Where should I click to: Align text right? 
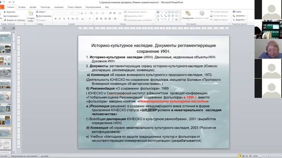click(x=105, y=18)
